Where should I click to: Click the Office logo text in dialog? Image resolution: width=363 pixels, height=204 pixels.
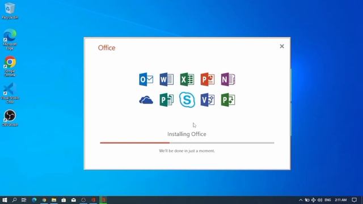tap(107, 48)
